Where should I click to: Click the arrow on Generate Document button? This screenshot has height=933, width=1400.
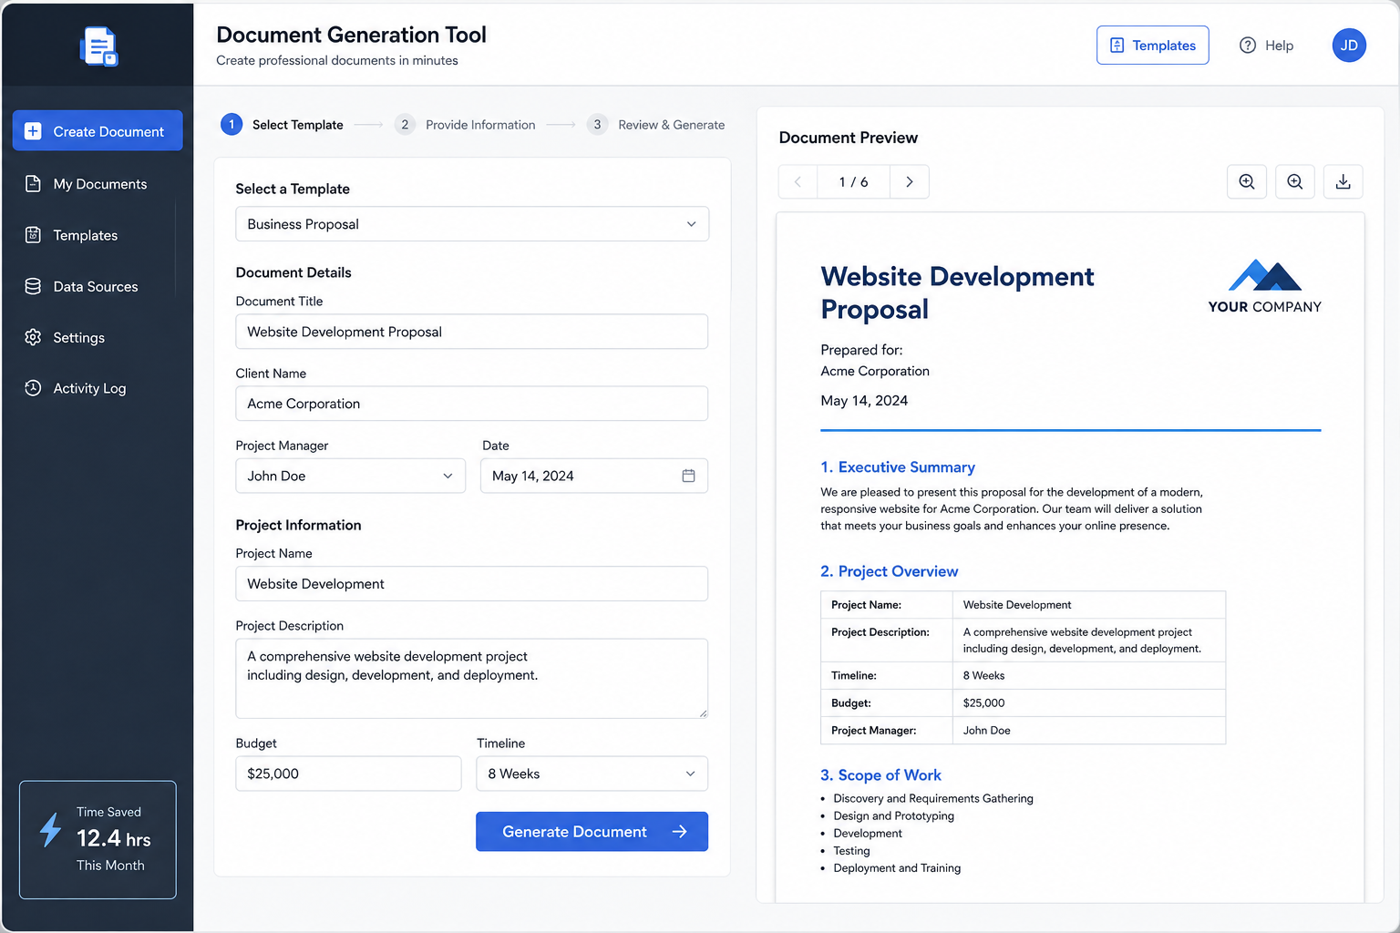pos(679,832)
